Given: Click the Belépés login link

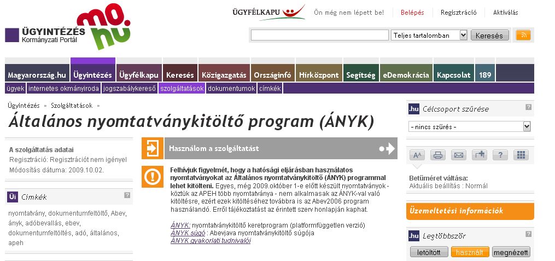Looking at the screenshot, I should point(412,13).
